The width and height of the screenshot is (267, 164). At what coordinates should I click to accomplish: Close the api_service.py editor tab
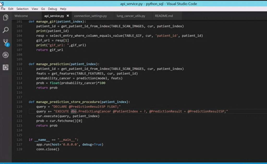68,16
